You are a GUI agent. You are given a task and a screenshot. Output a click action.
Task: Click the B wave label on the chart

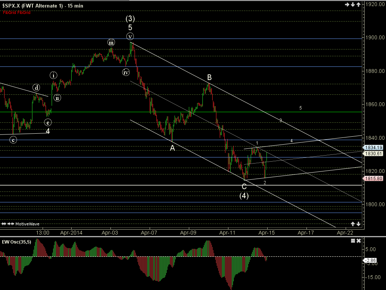pos(209,77)
